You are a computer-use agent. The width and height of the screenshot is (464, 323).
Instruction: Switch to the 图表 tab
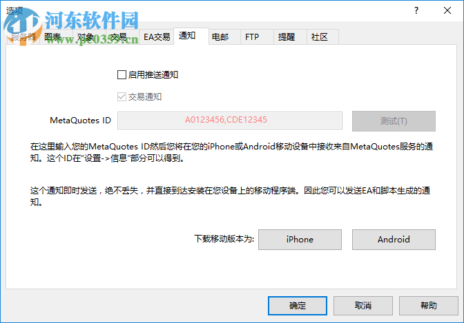pos(56,37)
